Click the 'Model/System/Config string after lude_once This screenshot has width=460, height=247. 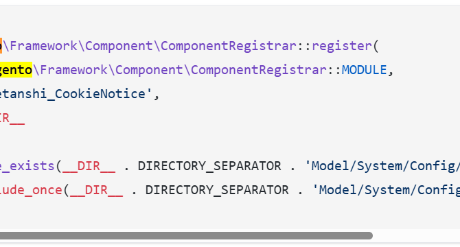(x=386, y=190)
